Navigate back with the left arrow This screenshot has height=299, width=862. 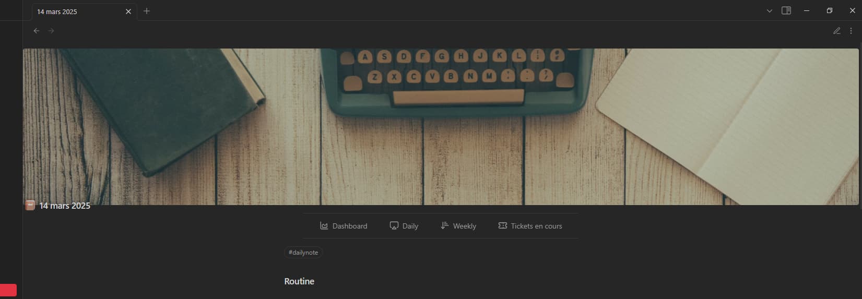pyautogui.click(x=37, y=31)
